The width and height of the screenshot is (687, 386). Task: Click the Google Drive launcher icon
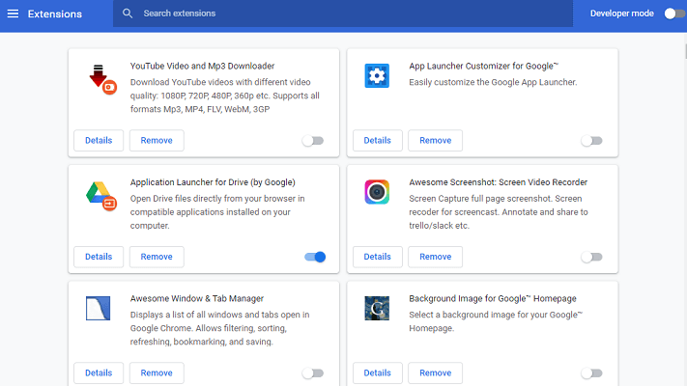click(x=101, y=196)
